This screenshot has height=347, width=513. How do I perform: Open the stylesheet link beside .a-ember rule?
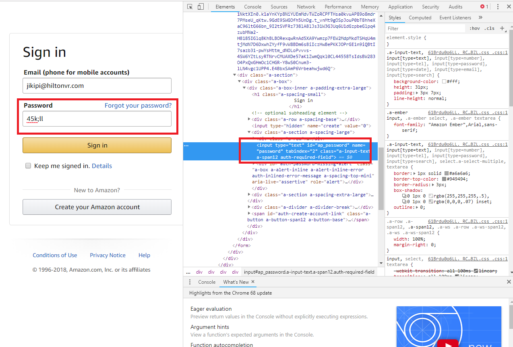[467, 112]
